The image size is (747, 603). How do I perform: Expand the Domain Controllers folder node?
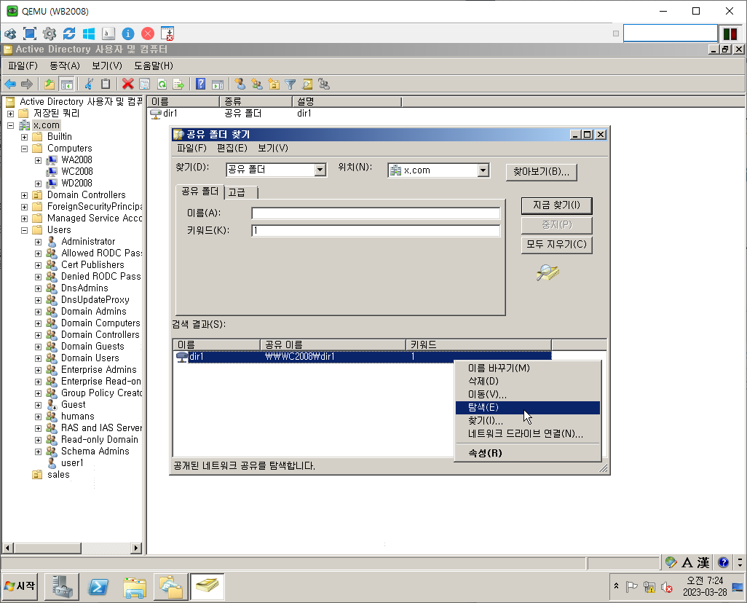point(24,195)
